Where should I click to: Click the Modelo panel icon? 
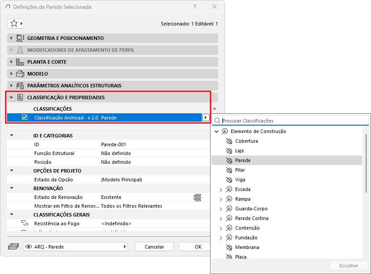(x=20, y=74)
